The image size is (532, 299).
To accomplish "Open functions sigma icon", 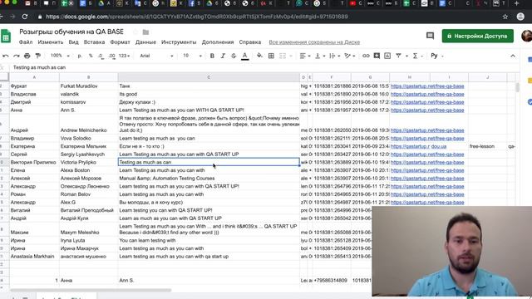I will 415,56.
